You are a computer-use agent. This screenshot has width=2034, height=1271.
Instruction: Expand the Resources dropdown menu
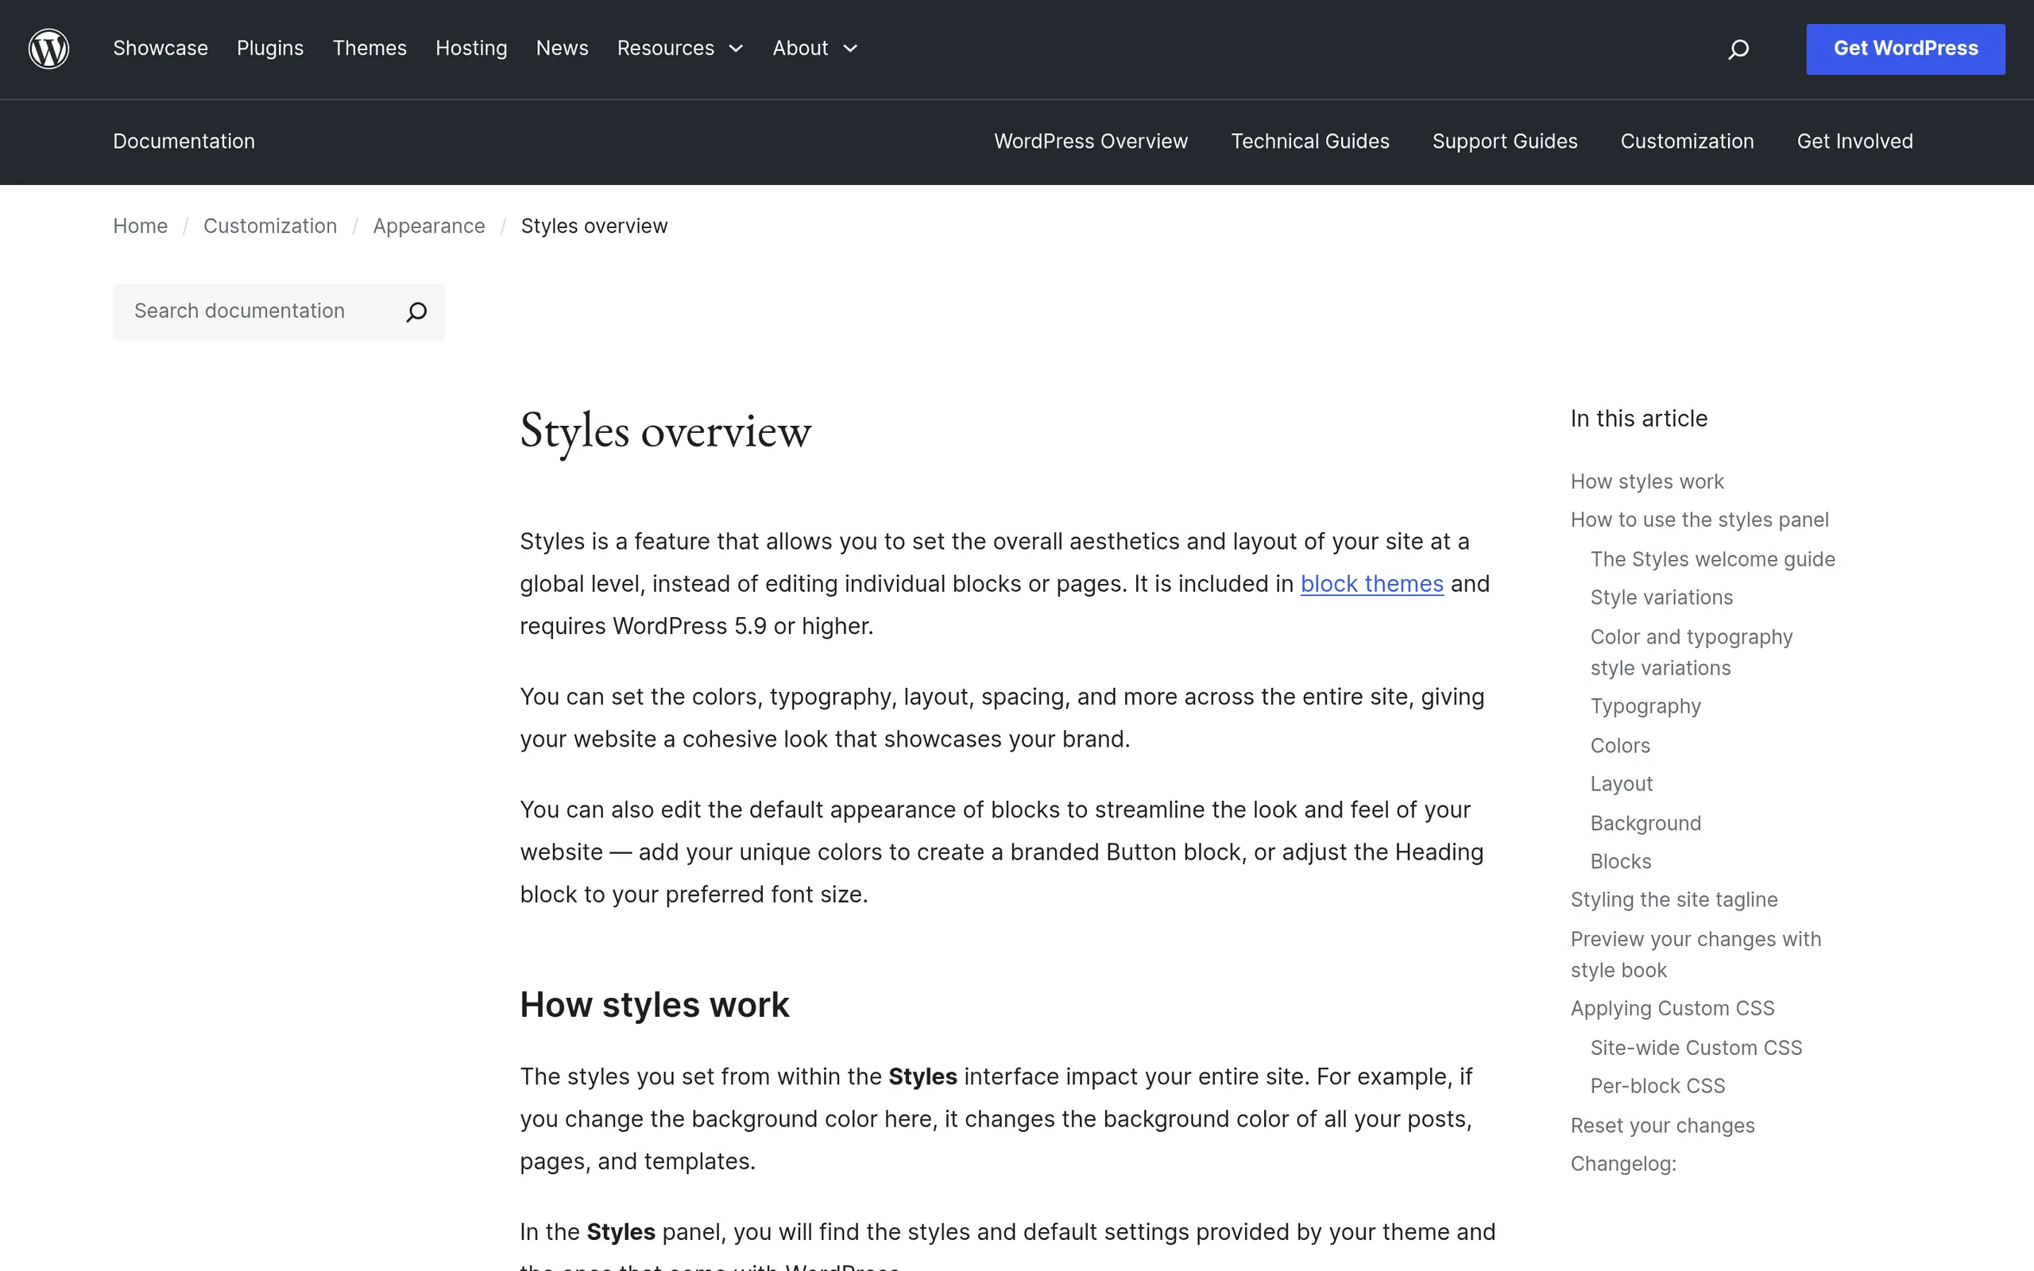coord(680,48)
